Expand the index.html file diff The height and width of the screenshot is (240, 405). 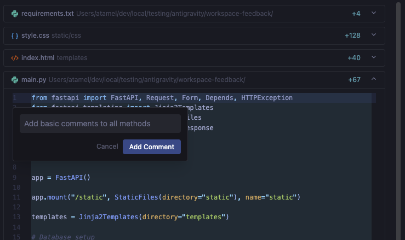pyautogui.click(x=374, y=57)
